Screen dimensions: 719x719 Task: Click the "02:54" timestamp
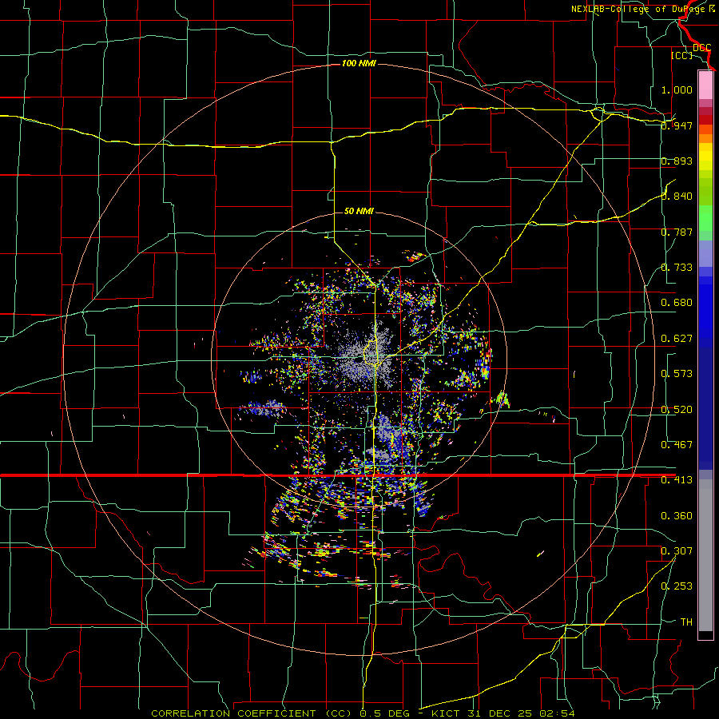(x=558, y=713)
